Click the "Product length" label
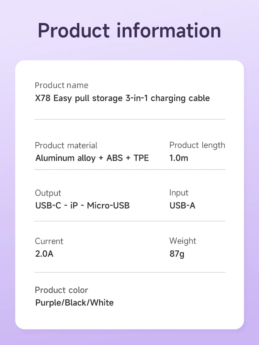The height and width of the screenshot is (345, 259). (x=197, y=145)
